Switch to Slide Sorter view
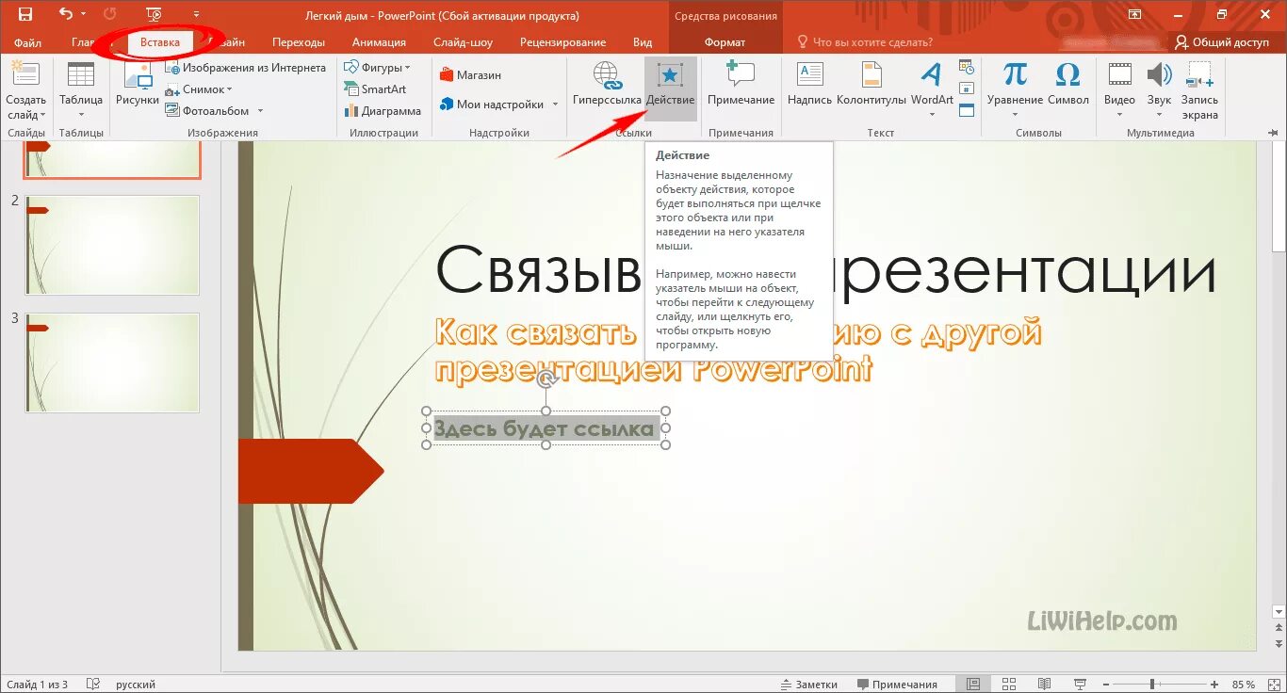Screen dimensions: 1287x693 (x=1008, y=685)
